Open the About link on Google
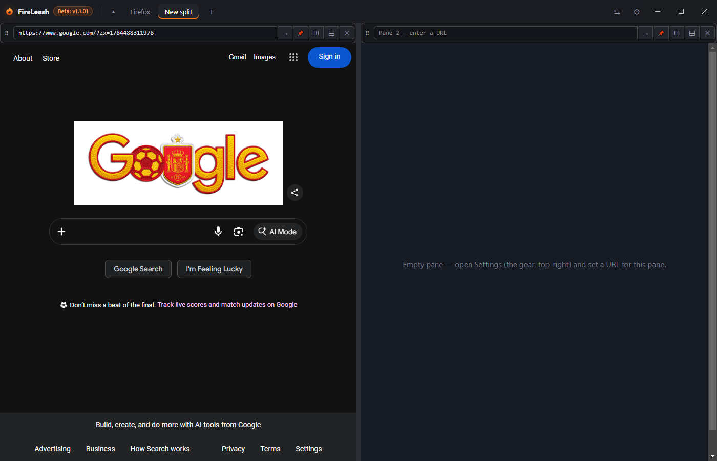Viewport: 717px width, 461px height. (23, 58)
